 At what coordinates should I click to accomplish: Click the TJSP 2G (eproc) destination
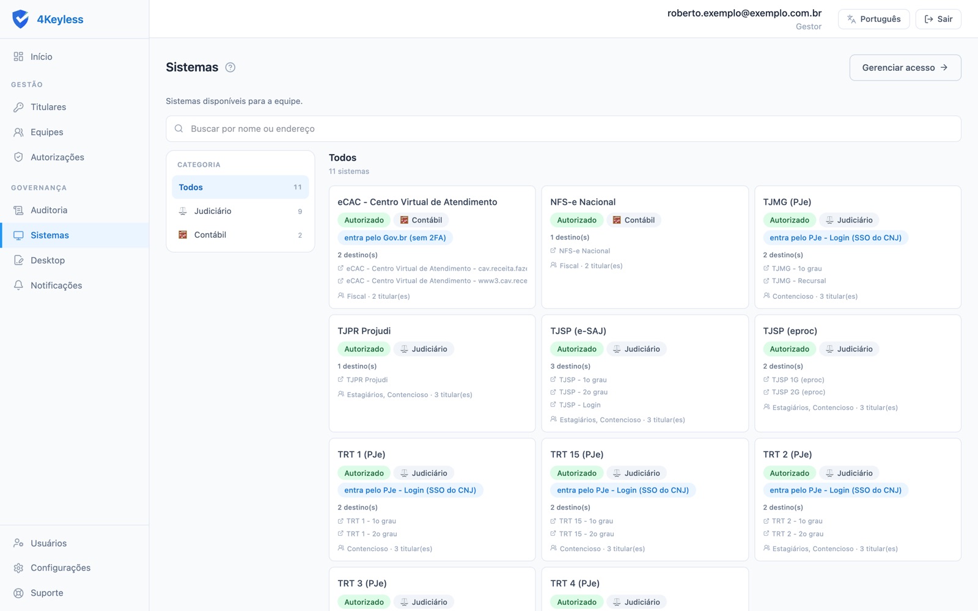798,392
